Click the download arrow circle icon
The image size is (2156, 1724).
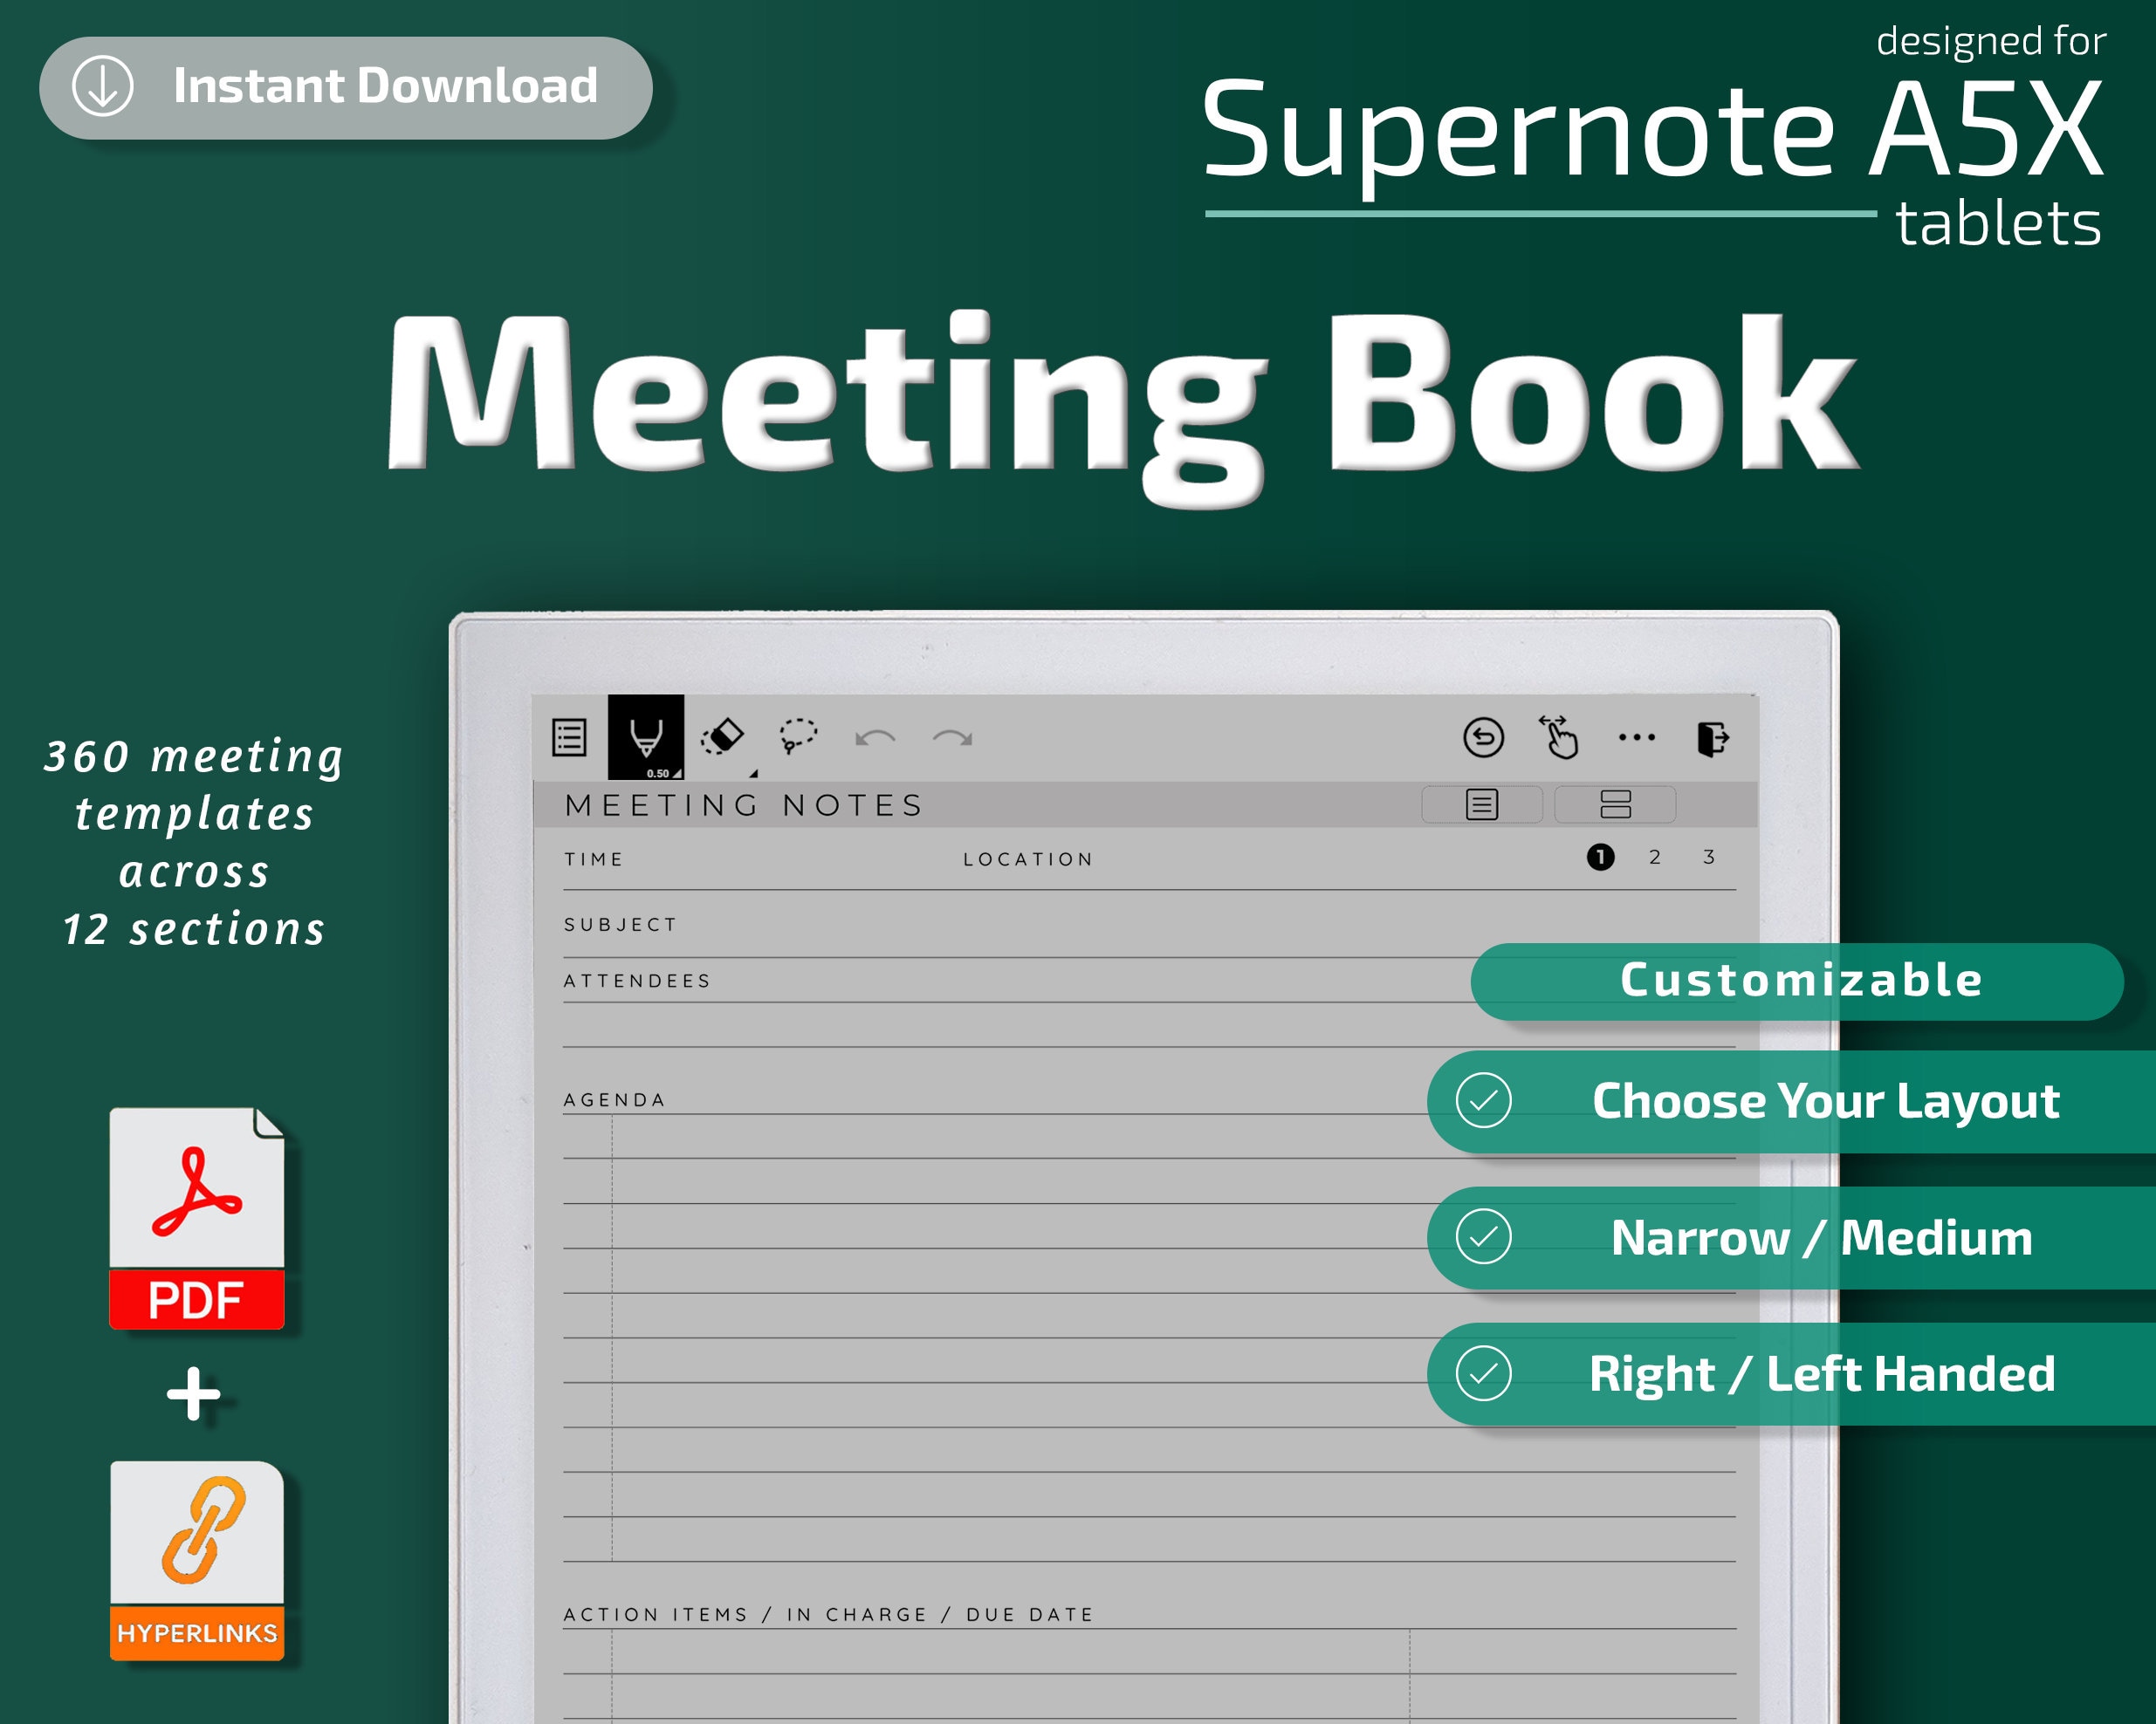click(x=103, y=86)
